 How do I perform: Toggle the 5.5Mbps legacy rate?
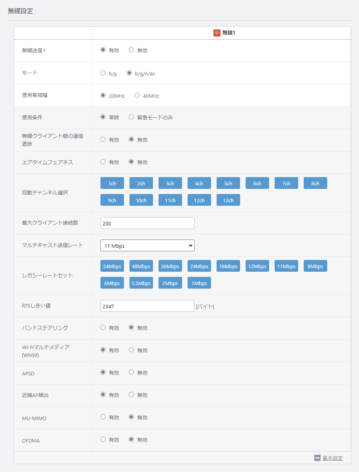141,283
